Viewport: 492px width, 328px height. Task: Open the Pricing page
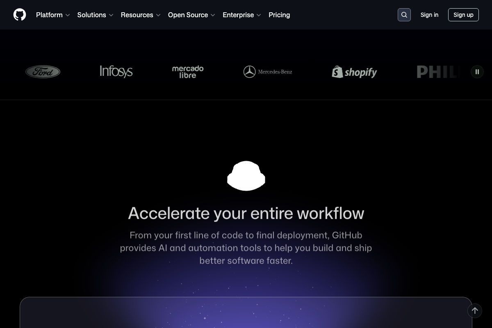click(279, 15)
